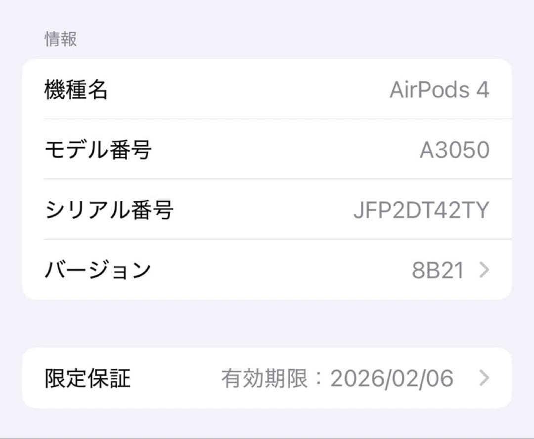Tap the info card containing device details

(x=267, y=179)
